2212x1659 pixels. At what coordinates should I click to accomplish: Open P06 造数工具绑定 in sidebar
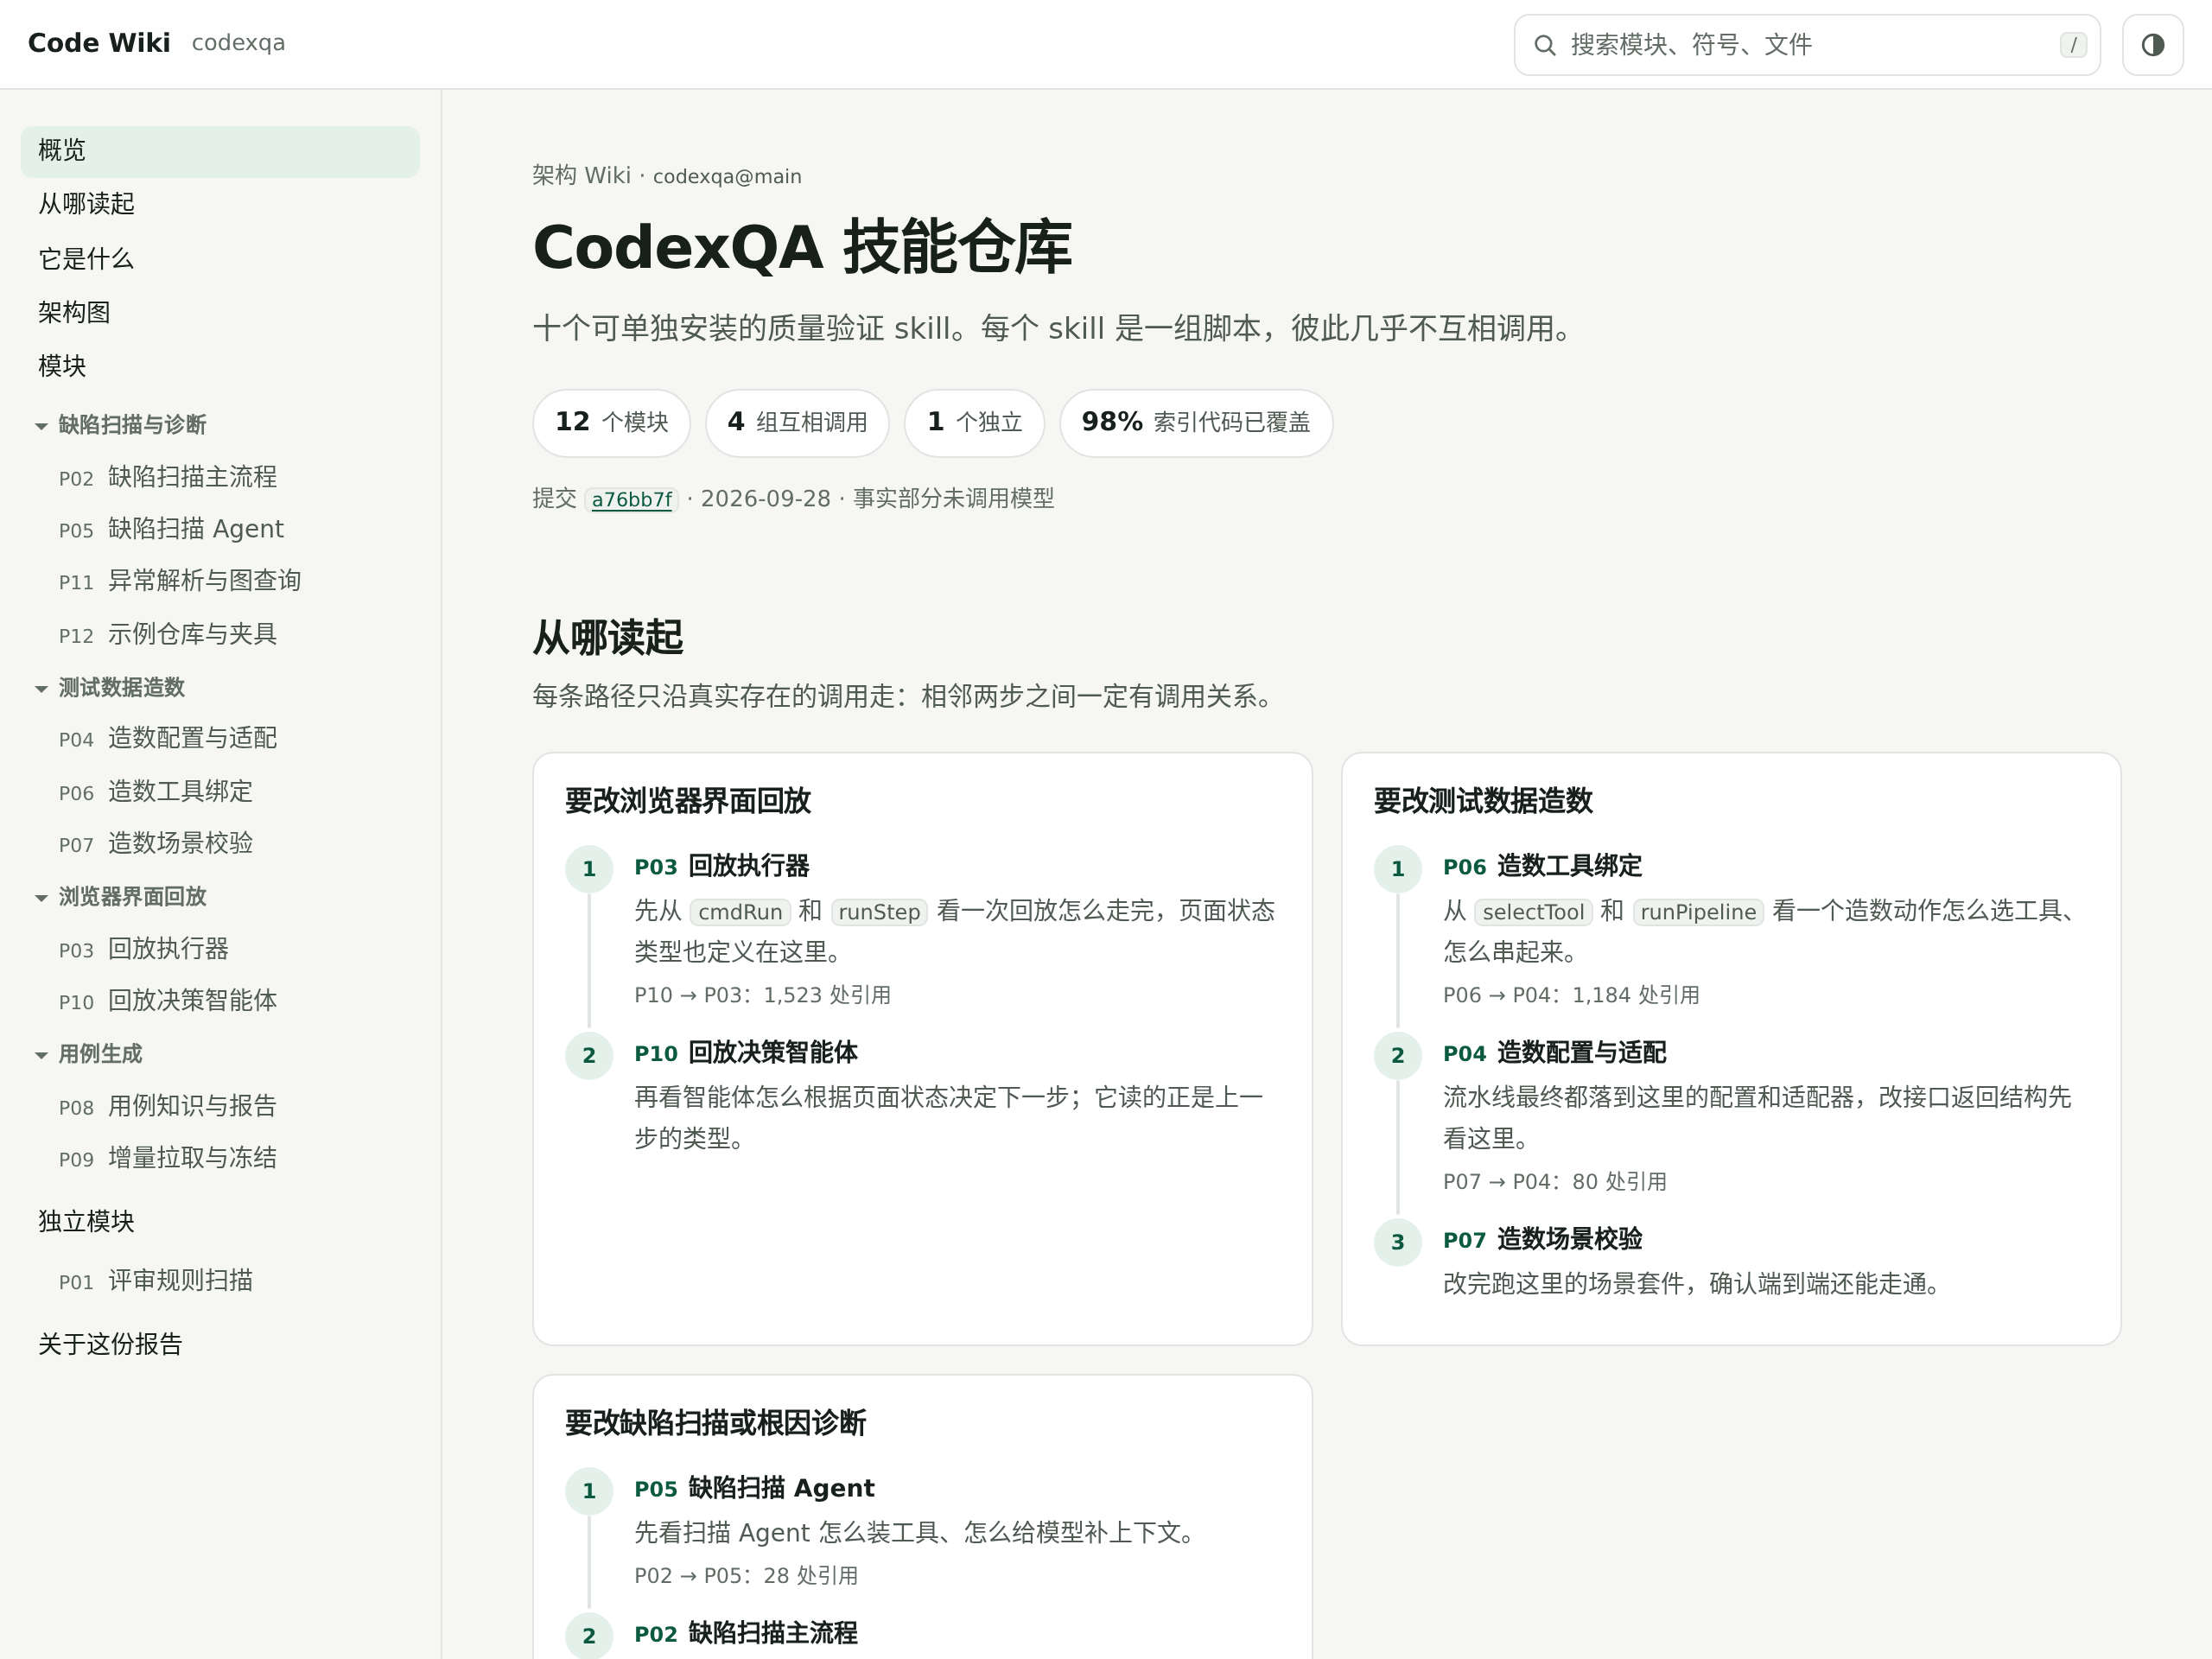(x=155, y=791)
